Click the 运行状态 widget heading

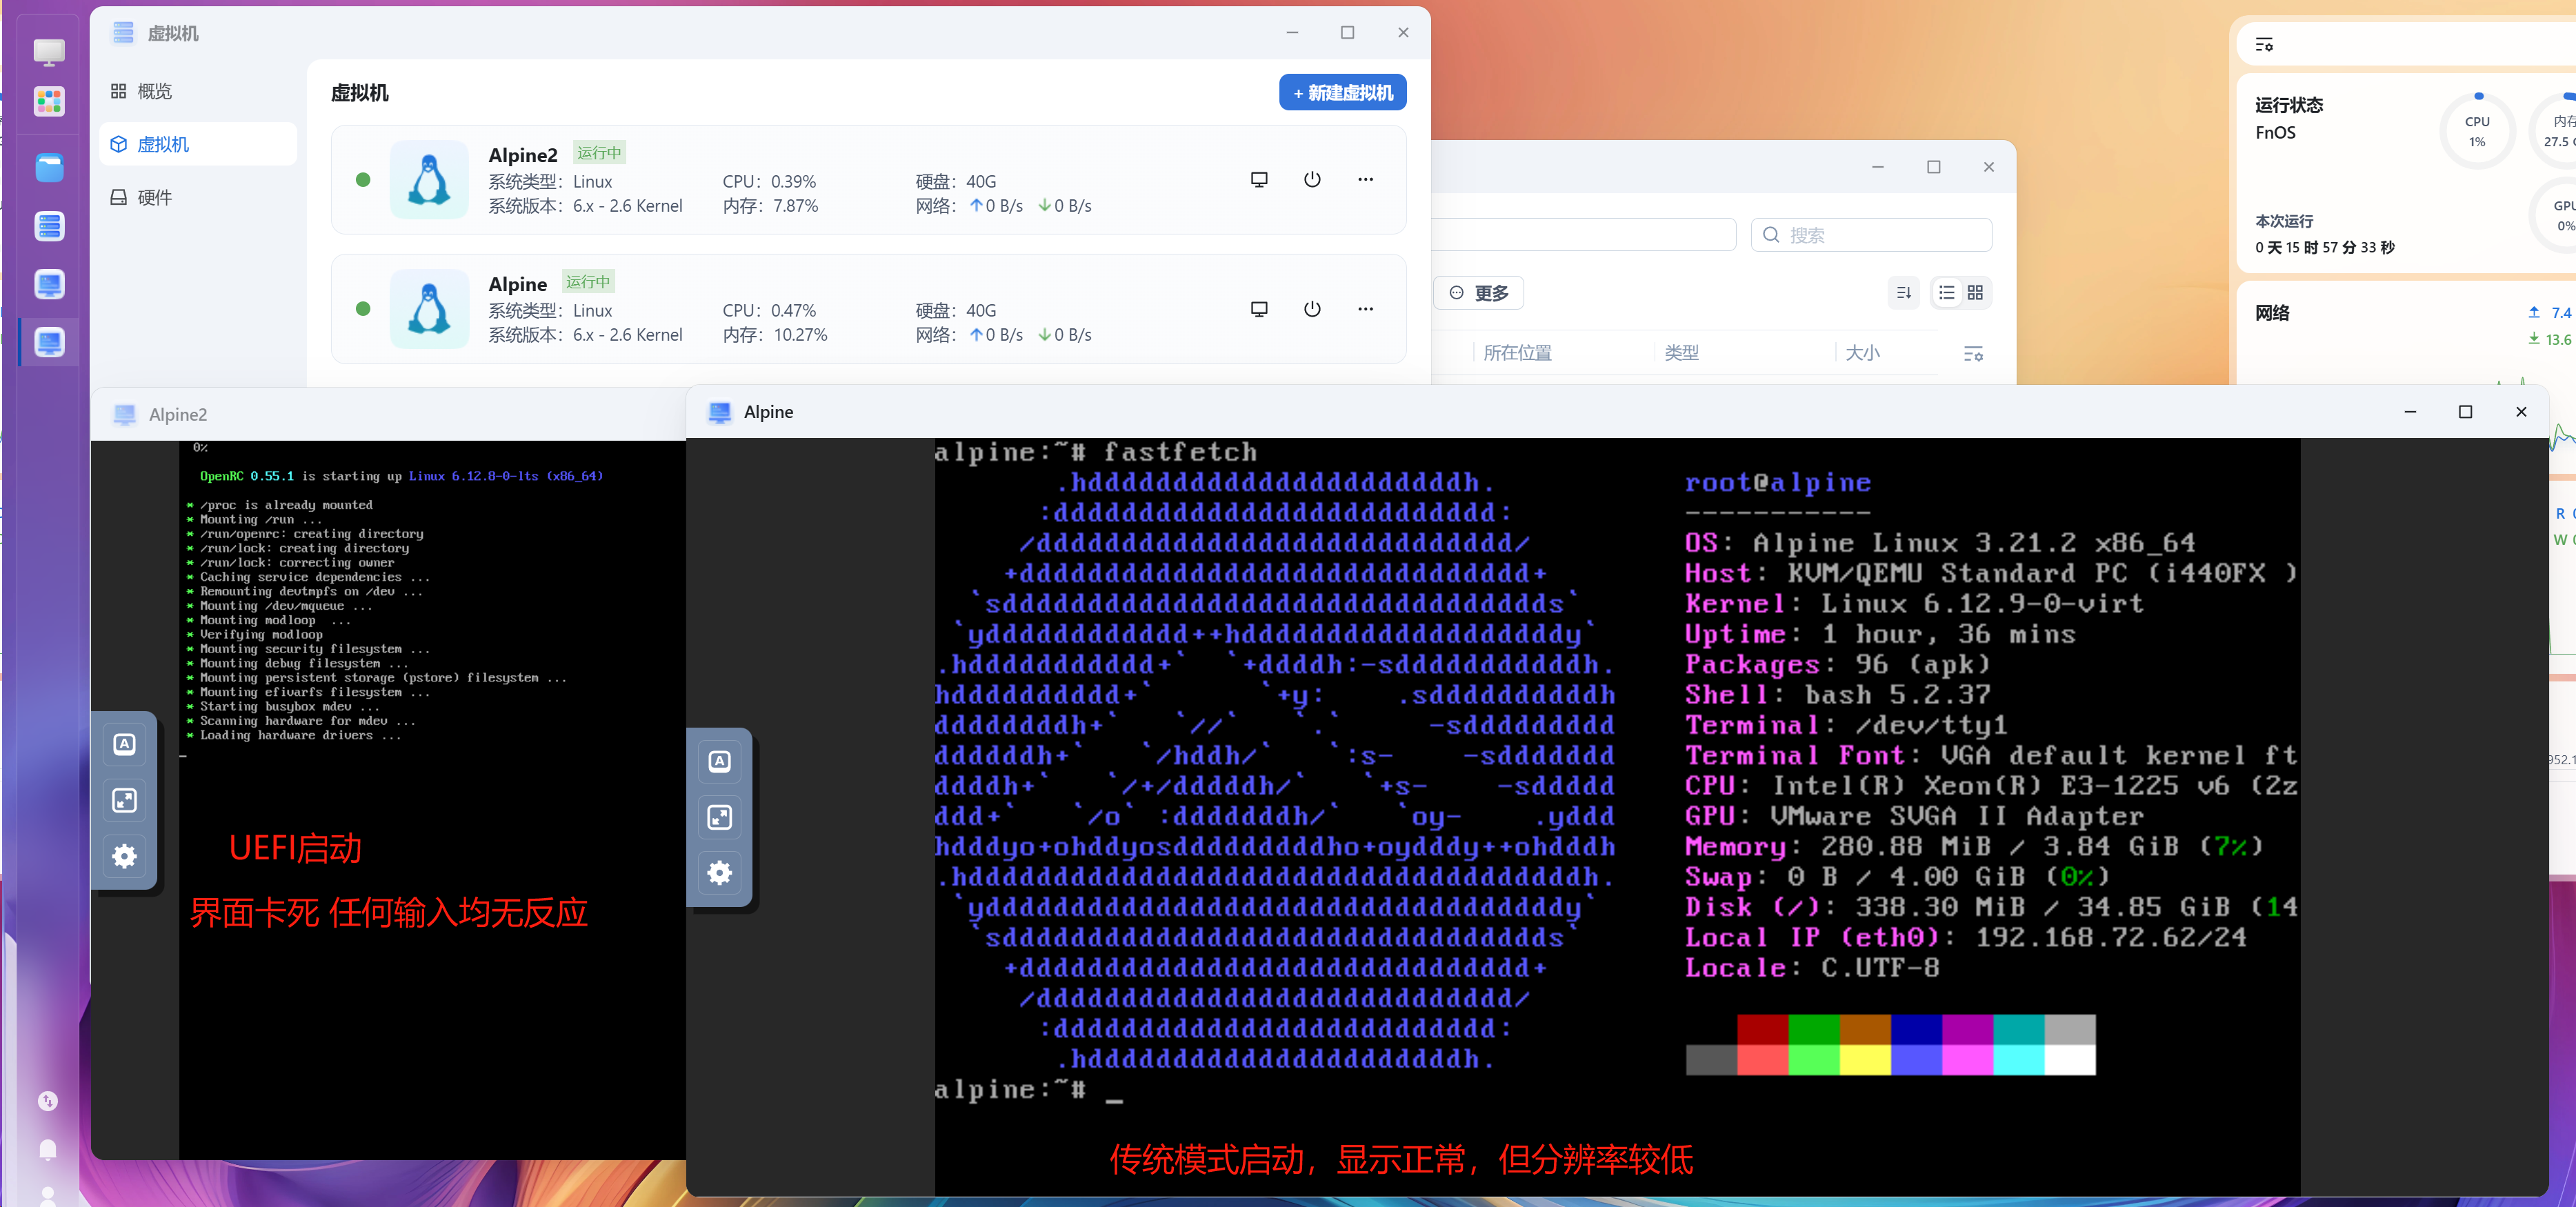pyautogui.click(x=2289, y=105)
